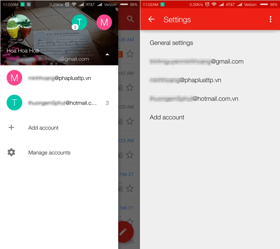
Task: Tap the red compose pencil button
Action: coord(126,232)
